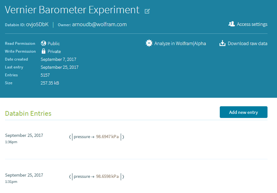
Task: Click the padlock icon beside Private
Action: click(x=43, y=51)
